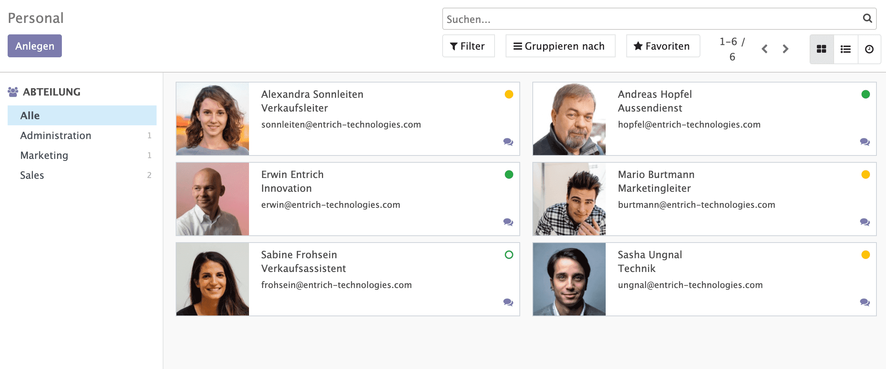
Task: Click into the Suchen search field
Action: pyautogui.click(x=649, y=19)
